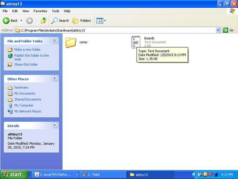Go to My Computer link
Viewport: 238px width, 179px height.
[x=24, y=105]
